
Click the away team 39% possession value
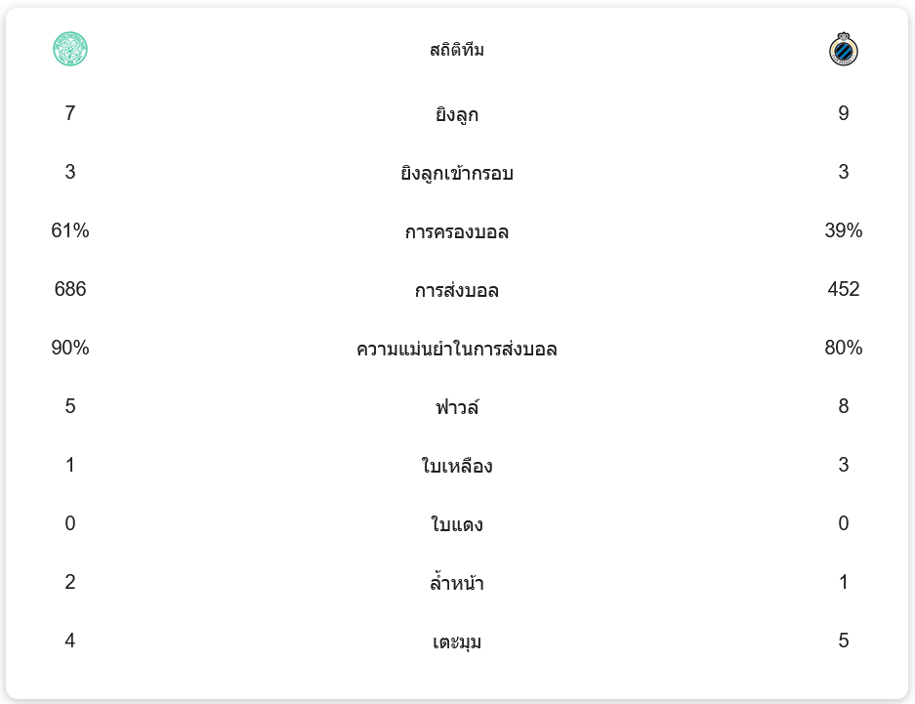point(843,231)
